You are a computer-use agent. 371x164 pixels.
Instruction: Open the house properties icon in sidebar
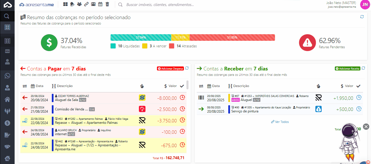pos(7,100)
